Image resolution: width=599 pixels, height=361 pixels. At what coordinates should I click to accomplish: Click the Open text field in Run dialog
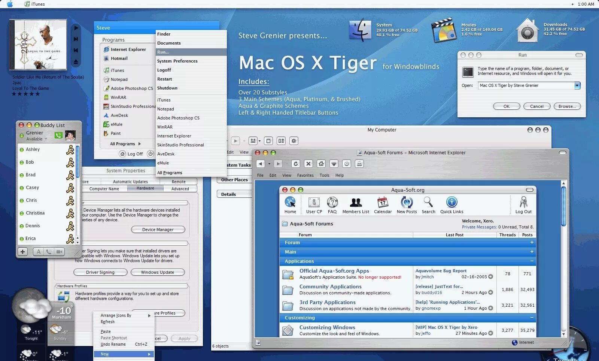(526, 85)
